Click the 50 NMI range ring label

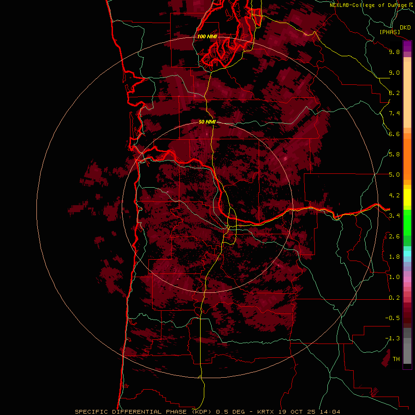click(x=207, y=122)
